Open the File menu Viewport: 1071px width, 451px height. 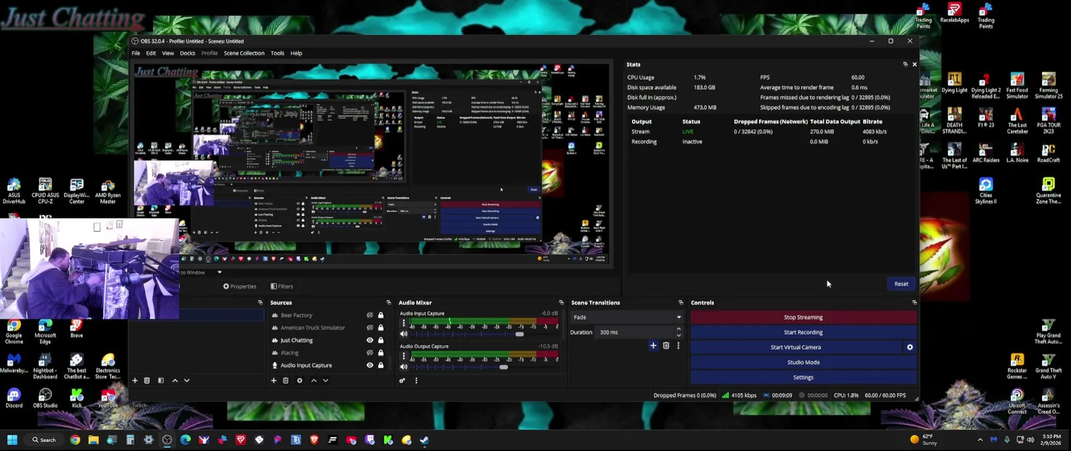pyautogui.click(x=136, y=53)
